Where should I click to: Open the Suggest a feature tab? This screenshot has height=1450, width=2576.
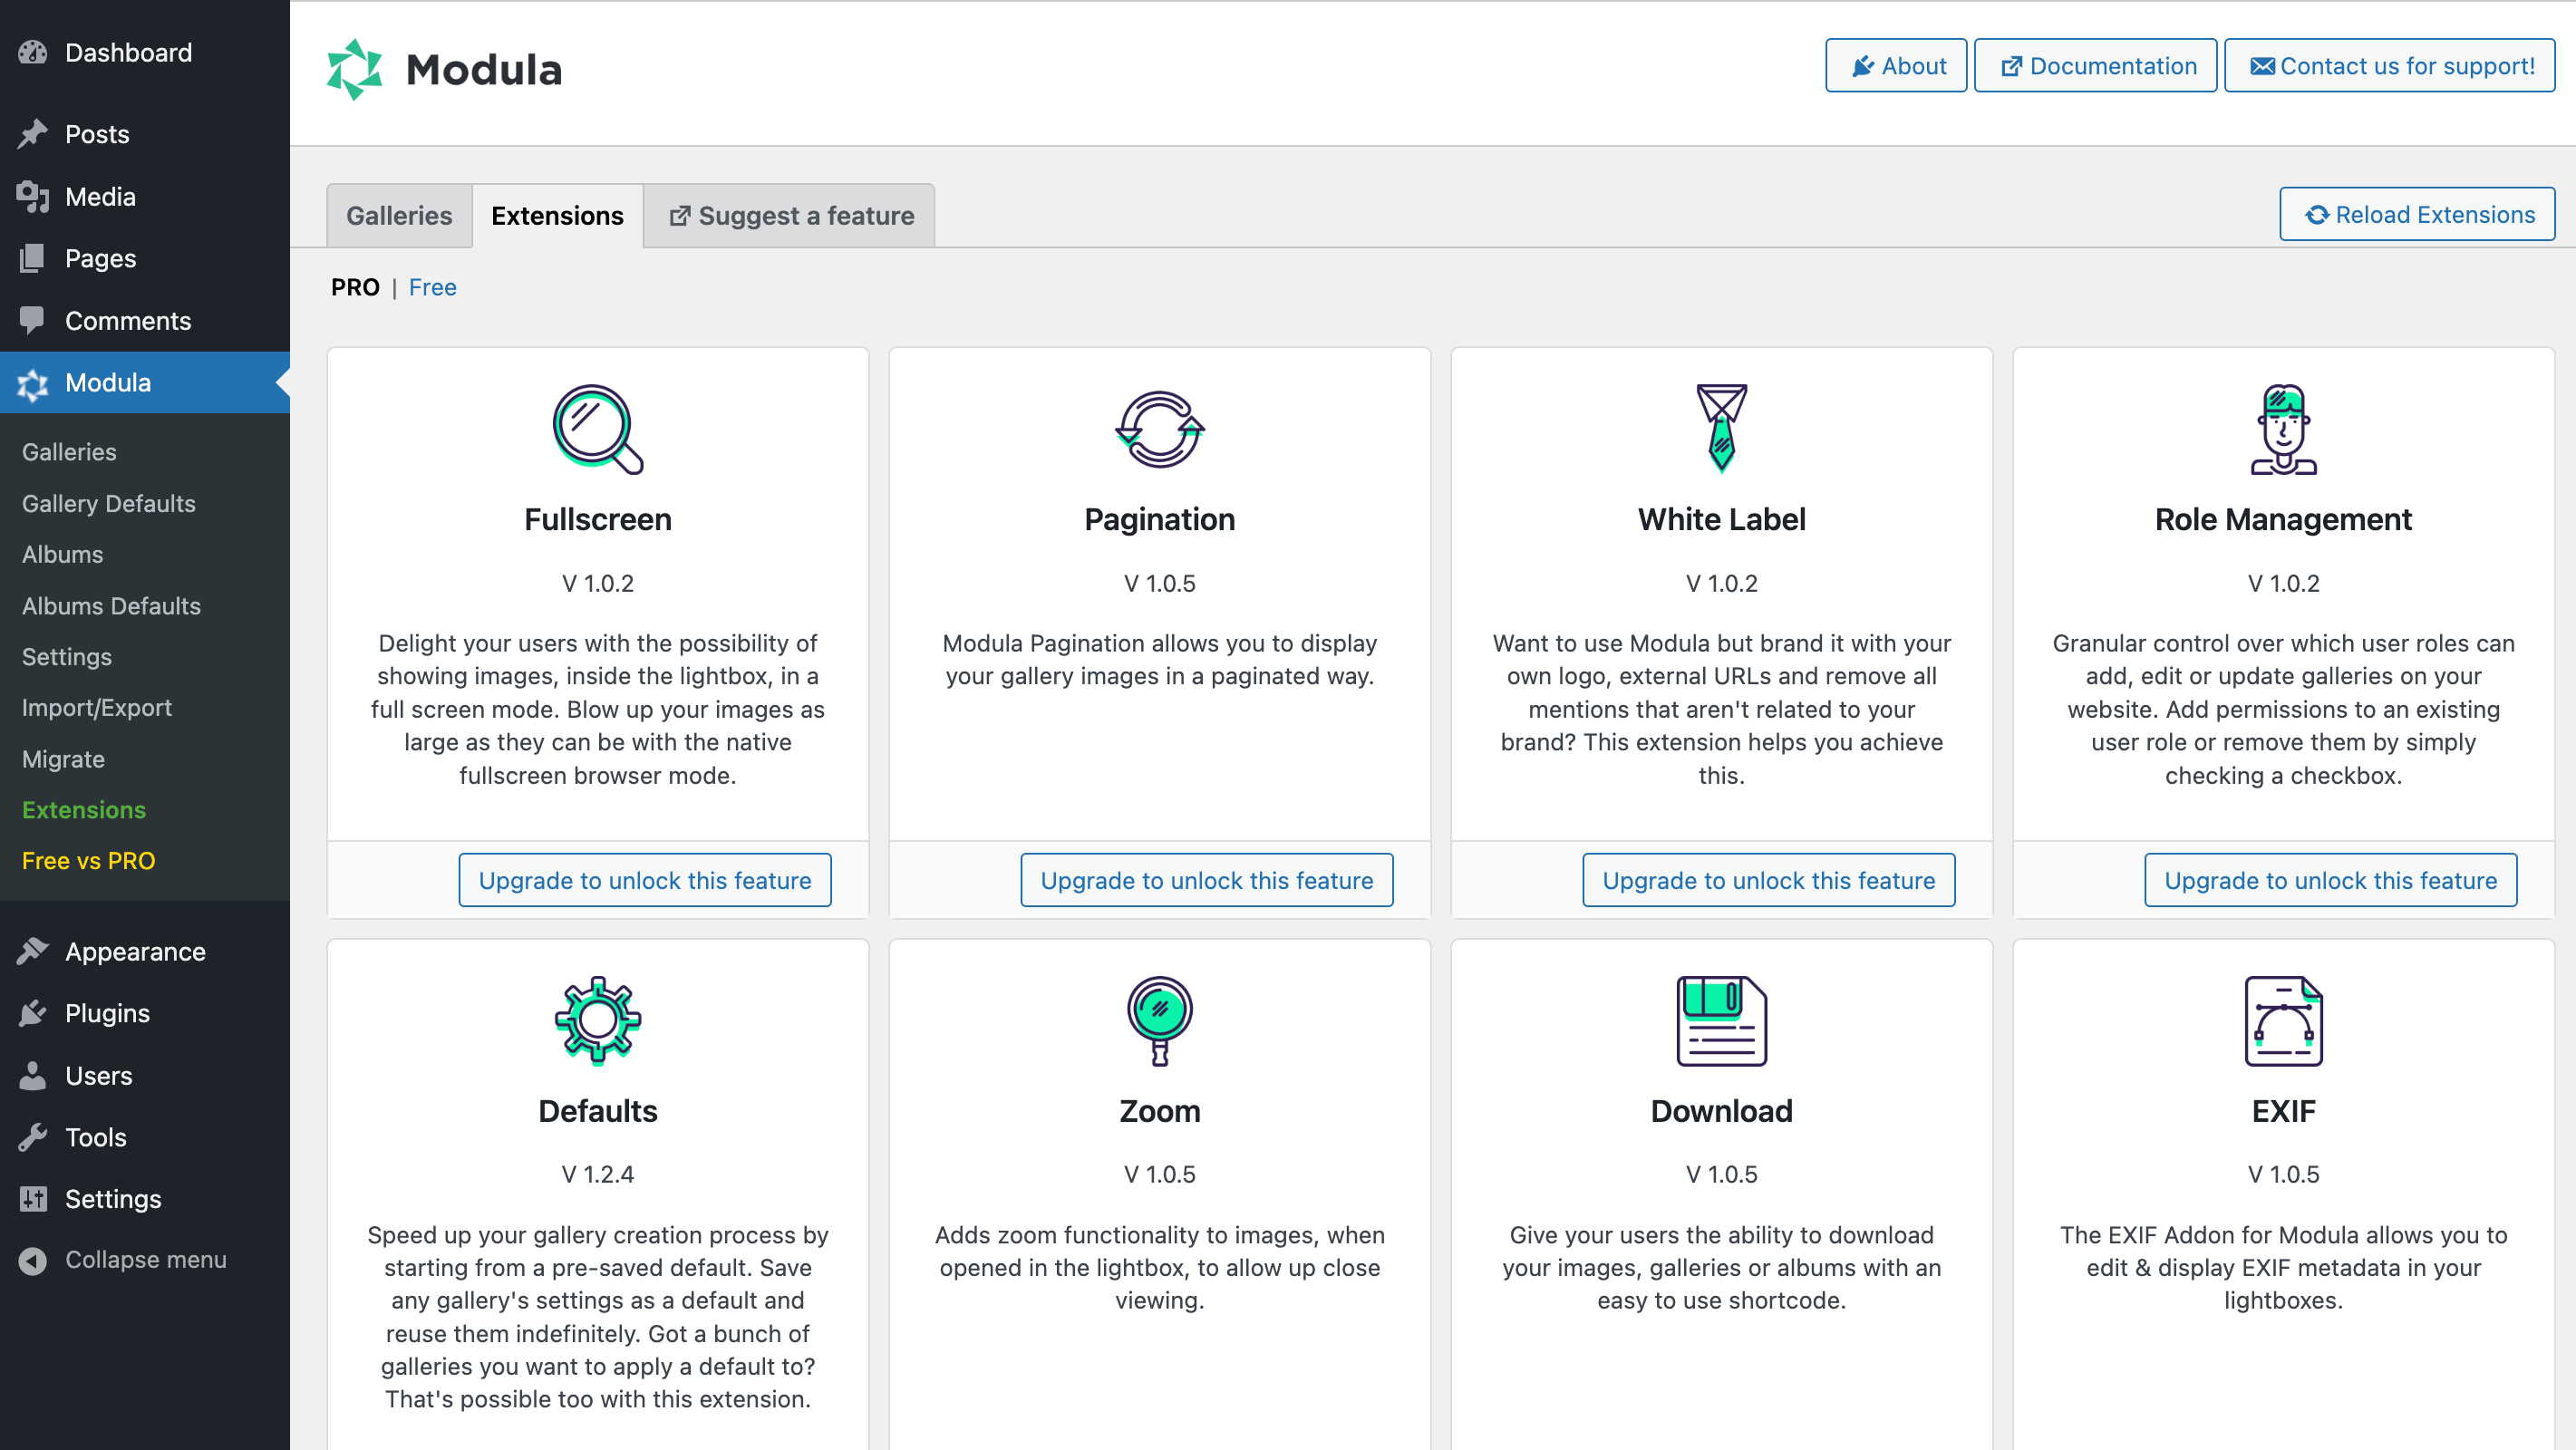pyautogui.click(x=790, y=215)
